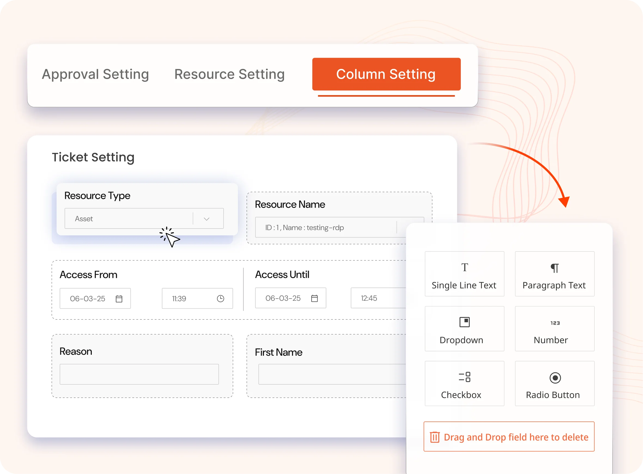Expand the Asset selection list
The image size is (643, 474).
click(129, 218)
